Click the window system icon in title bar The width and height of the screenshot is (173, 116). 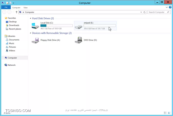coord(3,3)
